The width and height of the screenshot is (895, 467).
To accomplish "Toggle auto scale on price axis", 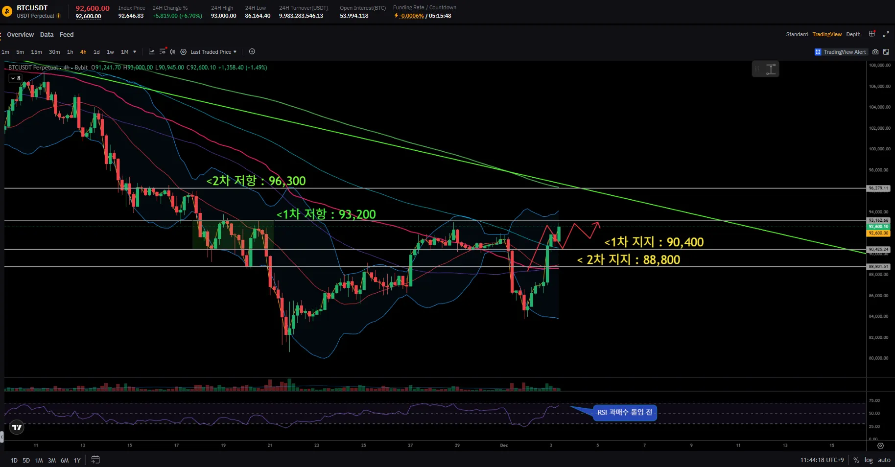I will tap(884, 460).
